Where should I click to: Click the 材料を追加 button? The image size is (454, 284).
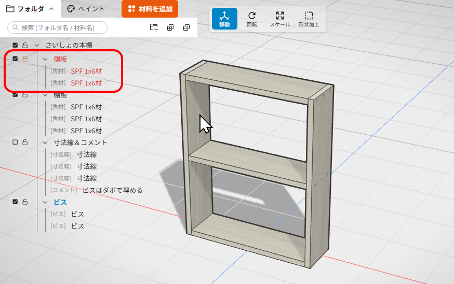[x=150, y=9]
